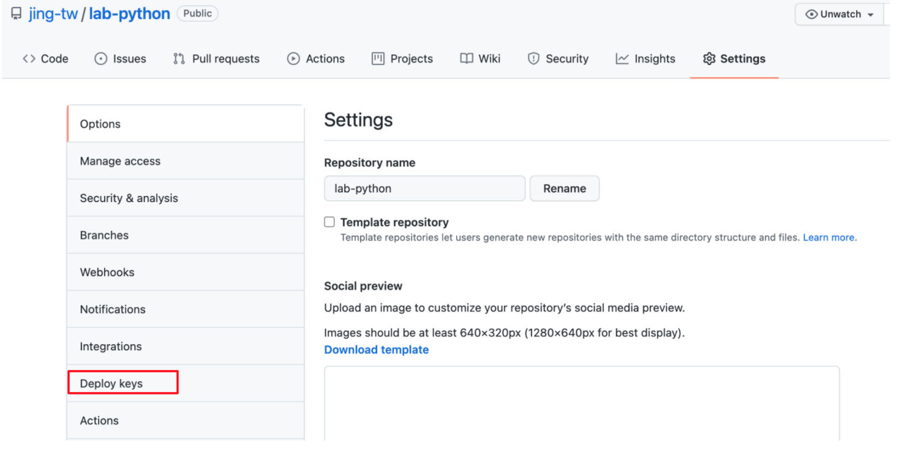Open the lab-python repository link

(x=129, y=14)
